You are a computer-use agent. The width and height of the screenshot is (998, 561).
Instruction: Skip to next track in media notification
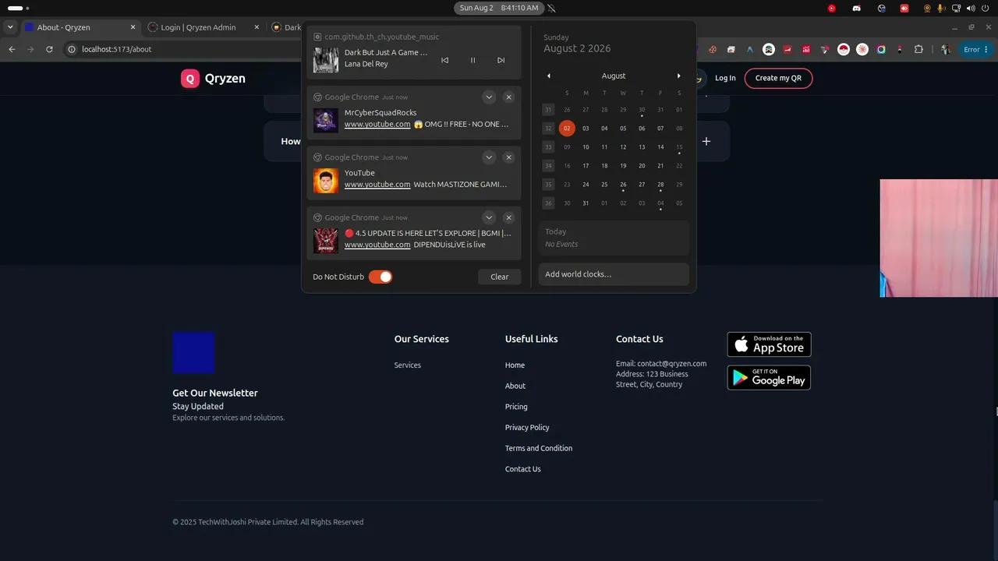(x=501, y=60)
